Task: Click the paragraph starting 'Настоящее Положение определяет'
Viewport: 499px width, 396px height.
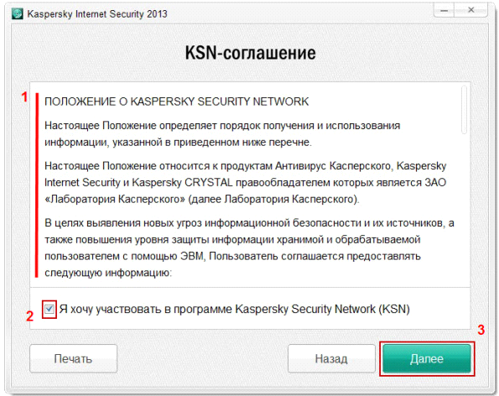Action: 222,133
